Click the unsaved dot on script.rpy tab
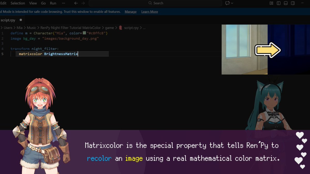 [x=21, y=20]
